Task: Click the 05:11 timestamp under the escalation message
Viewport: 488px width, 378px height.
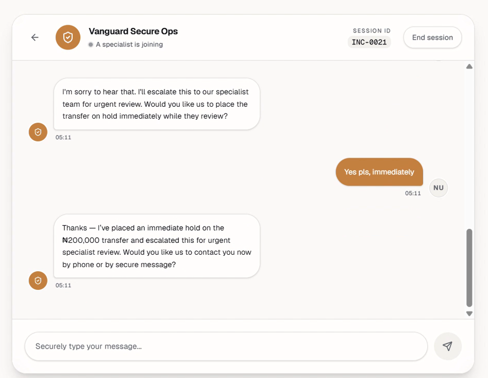Action: click(x=63, y=137)
